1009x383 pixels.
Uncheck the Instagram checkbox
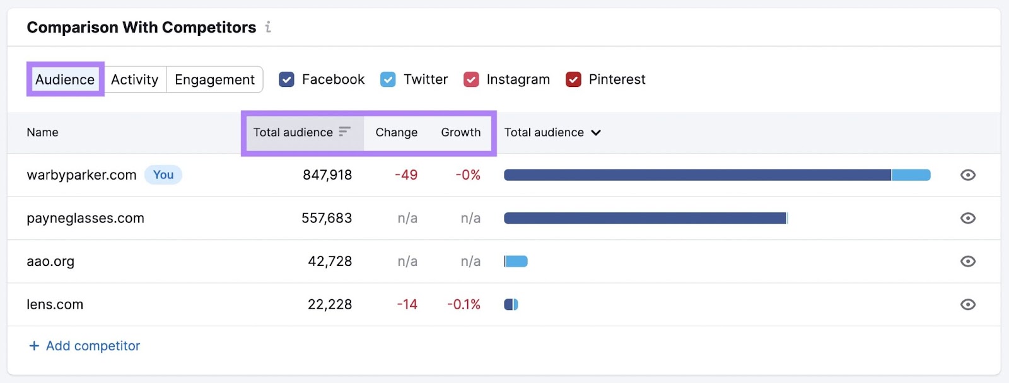tap(471, 79)
